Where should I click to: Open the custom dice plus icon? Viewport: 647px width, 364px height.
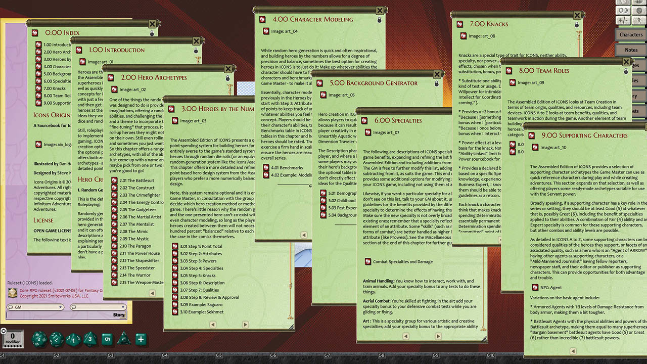(x=140, y=339)
